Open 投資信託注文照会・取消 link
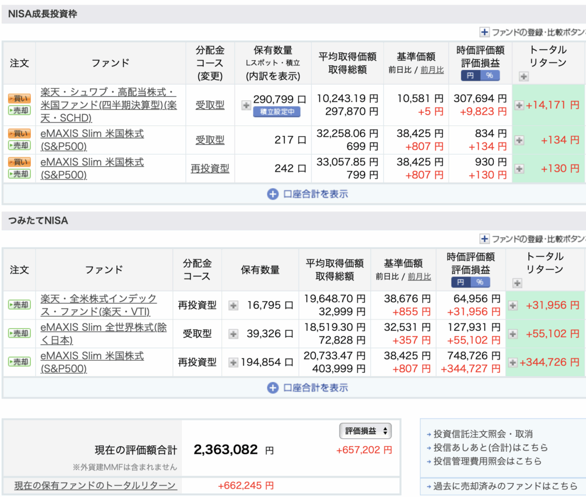Screen dimensions: 586x497 483,434
